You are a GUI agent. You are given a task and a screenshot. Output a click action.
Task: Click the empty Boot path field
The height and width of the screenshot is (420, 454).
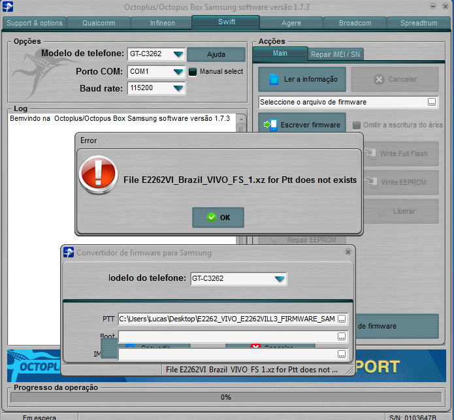pos(227,336)
